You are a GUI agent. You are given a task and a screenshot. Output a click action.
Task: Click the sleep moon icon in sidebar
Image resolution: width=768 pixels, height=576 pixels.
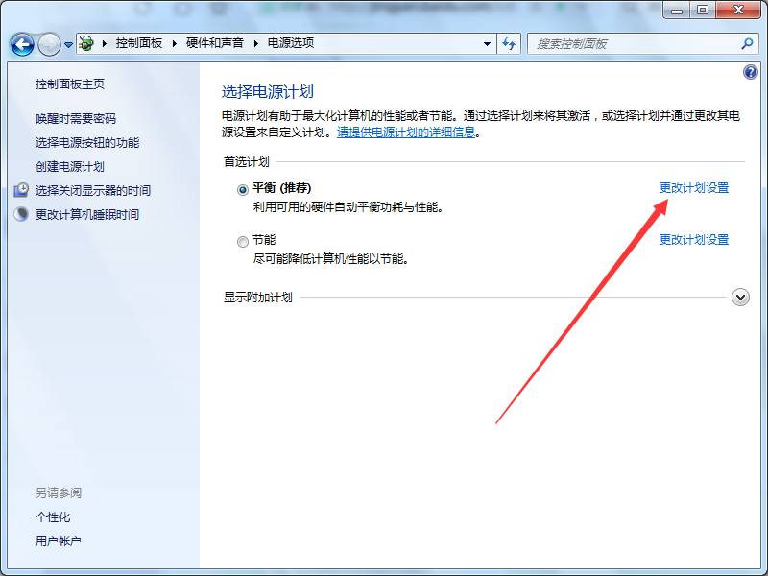[x=21, y=214]
